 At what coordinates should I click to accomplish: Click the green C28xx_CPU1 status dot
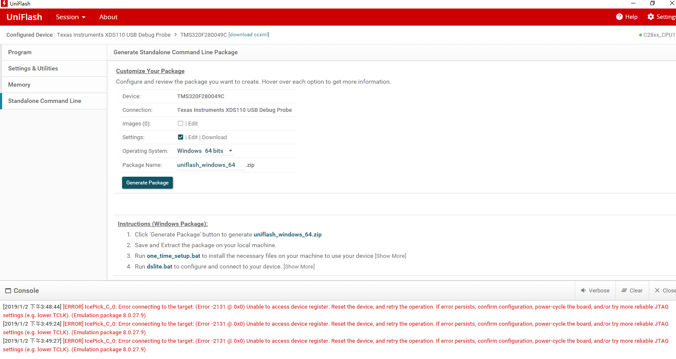click(x=640, y=35)
